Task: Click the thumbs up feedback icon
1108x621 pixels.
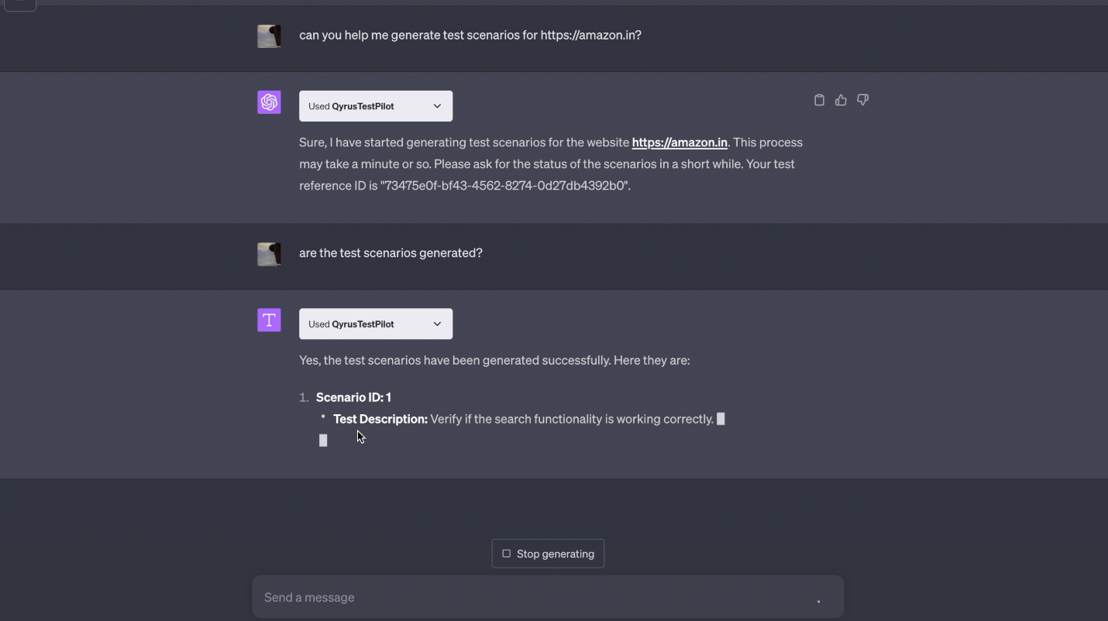Action: pos(841,100)
